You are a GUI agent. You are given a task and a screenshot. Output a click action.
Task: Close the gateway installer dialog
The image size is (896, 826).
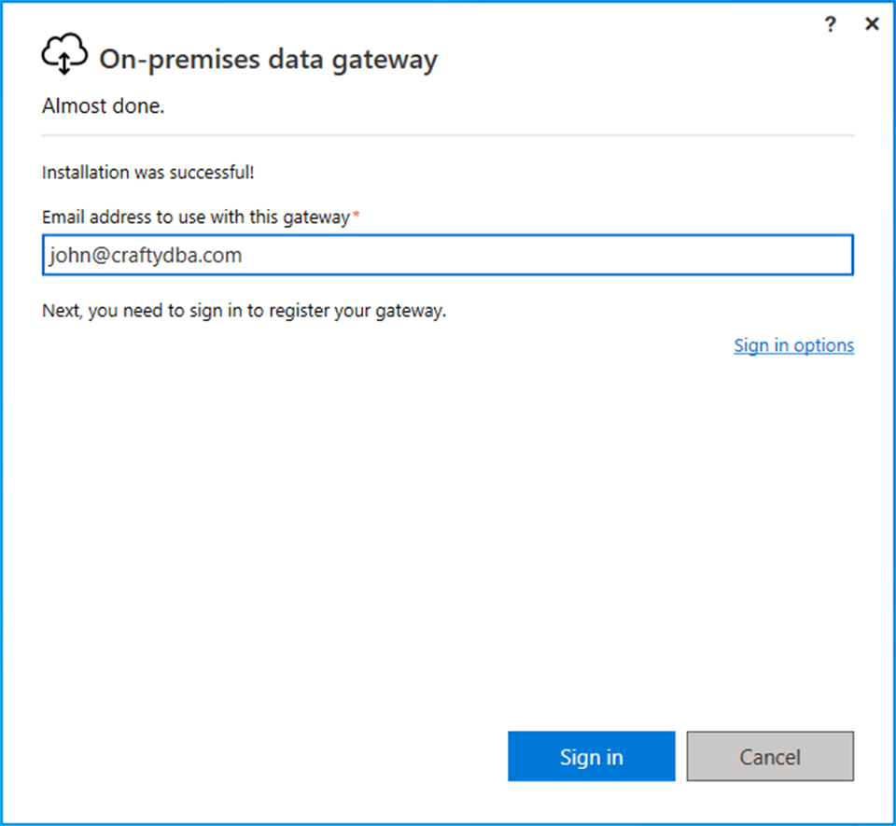872,25
